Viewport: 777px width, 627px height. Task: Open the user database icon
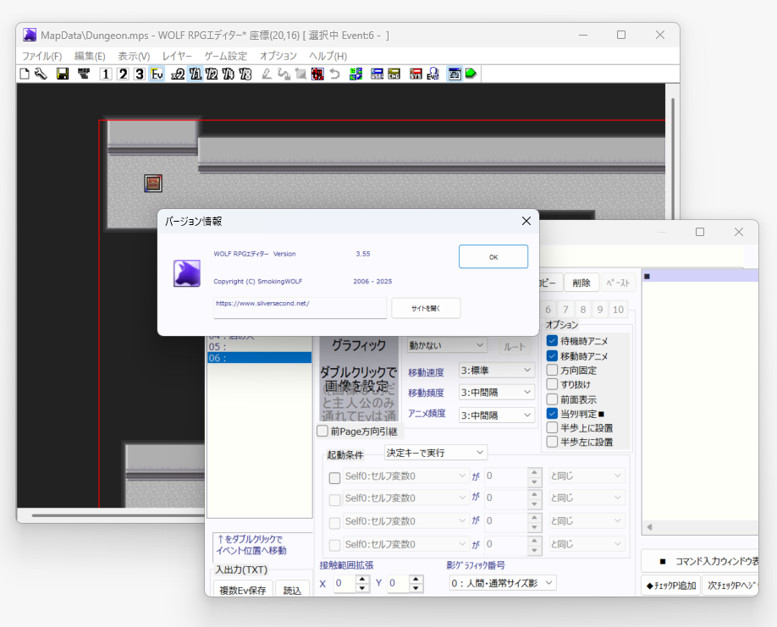point(377,74)
